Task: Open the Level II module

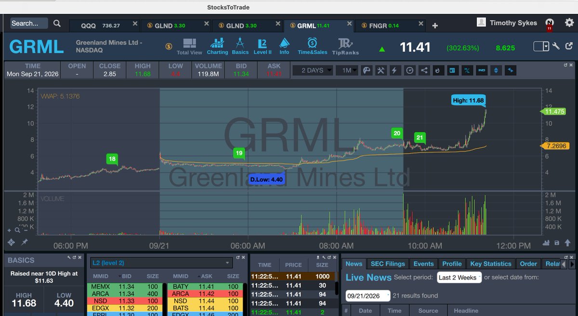Action: click(263, 47)
